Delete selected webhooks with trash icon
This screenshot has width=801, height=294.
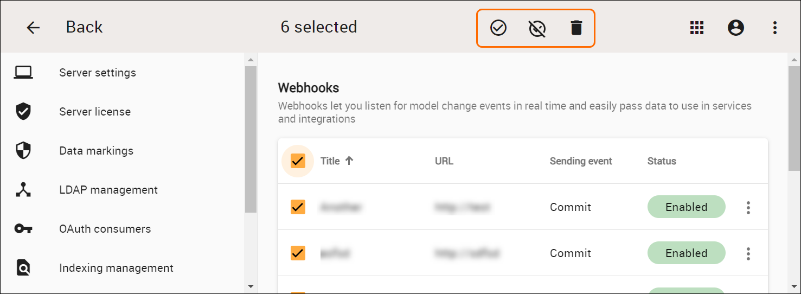[x=576, y=28]
